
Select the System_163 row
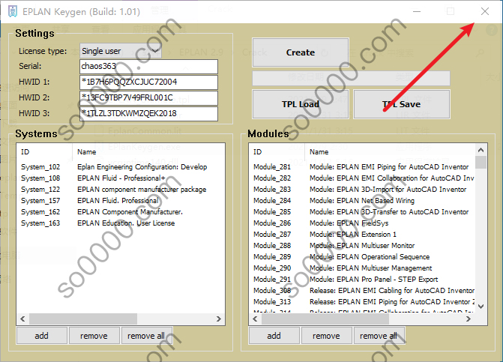[121, 223]
